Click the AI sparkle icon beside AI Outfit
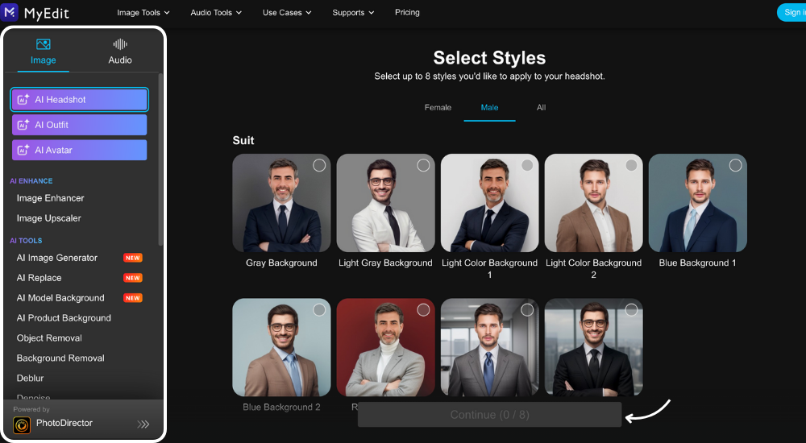 [23, 125]
